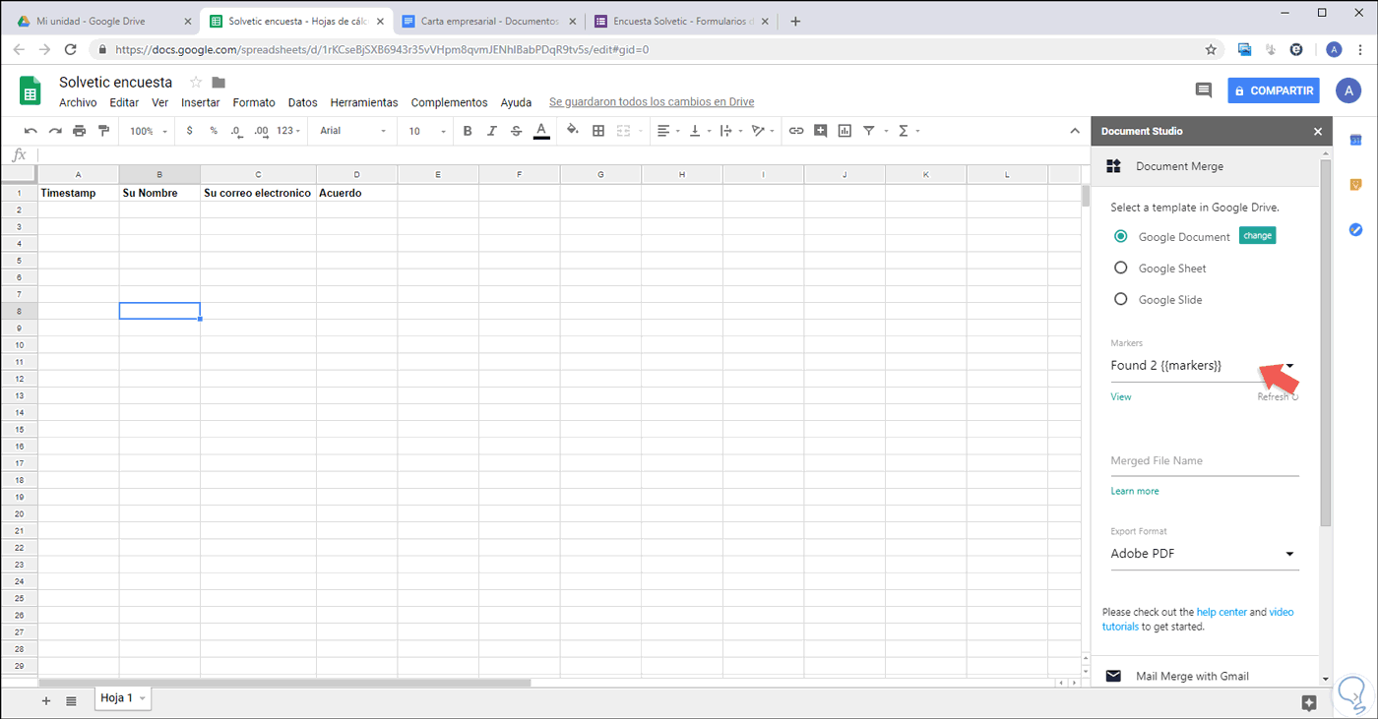
Task: Click the Borders icon
Action: tap(597, 131)
